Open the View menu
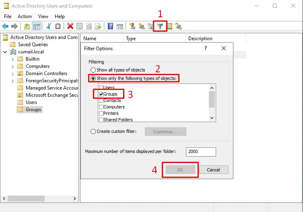This screenshot has height=212, width=303. click(x=43, y=16)
